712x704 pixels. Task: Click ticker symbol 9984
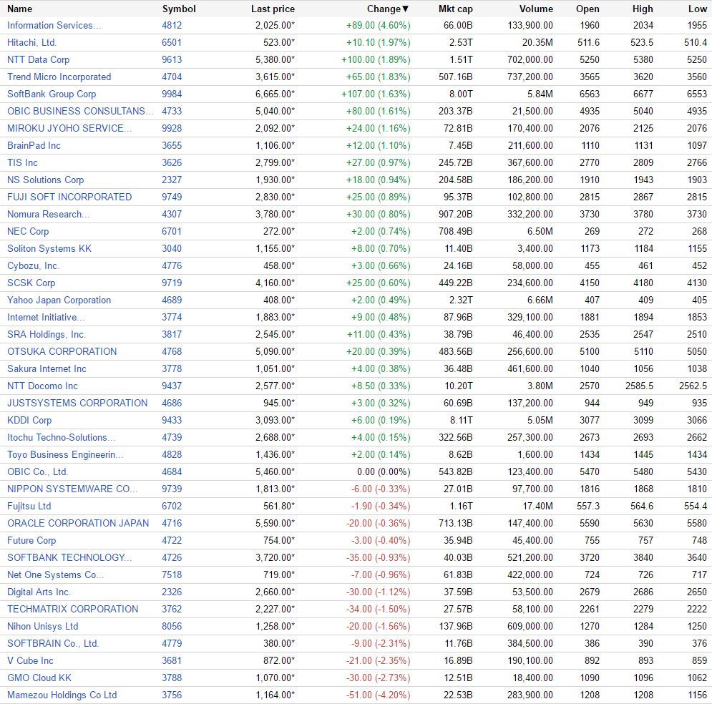[x=172, y=94]
